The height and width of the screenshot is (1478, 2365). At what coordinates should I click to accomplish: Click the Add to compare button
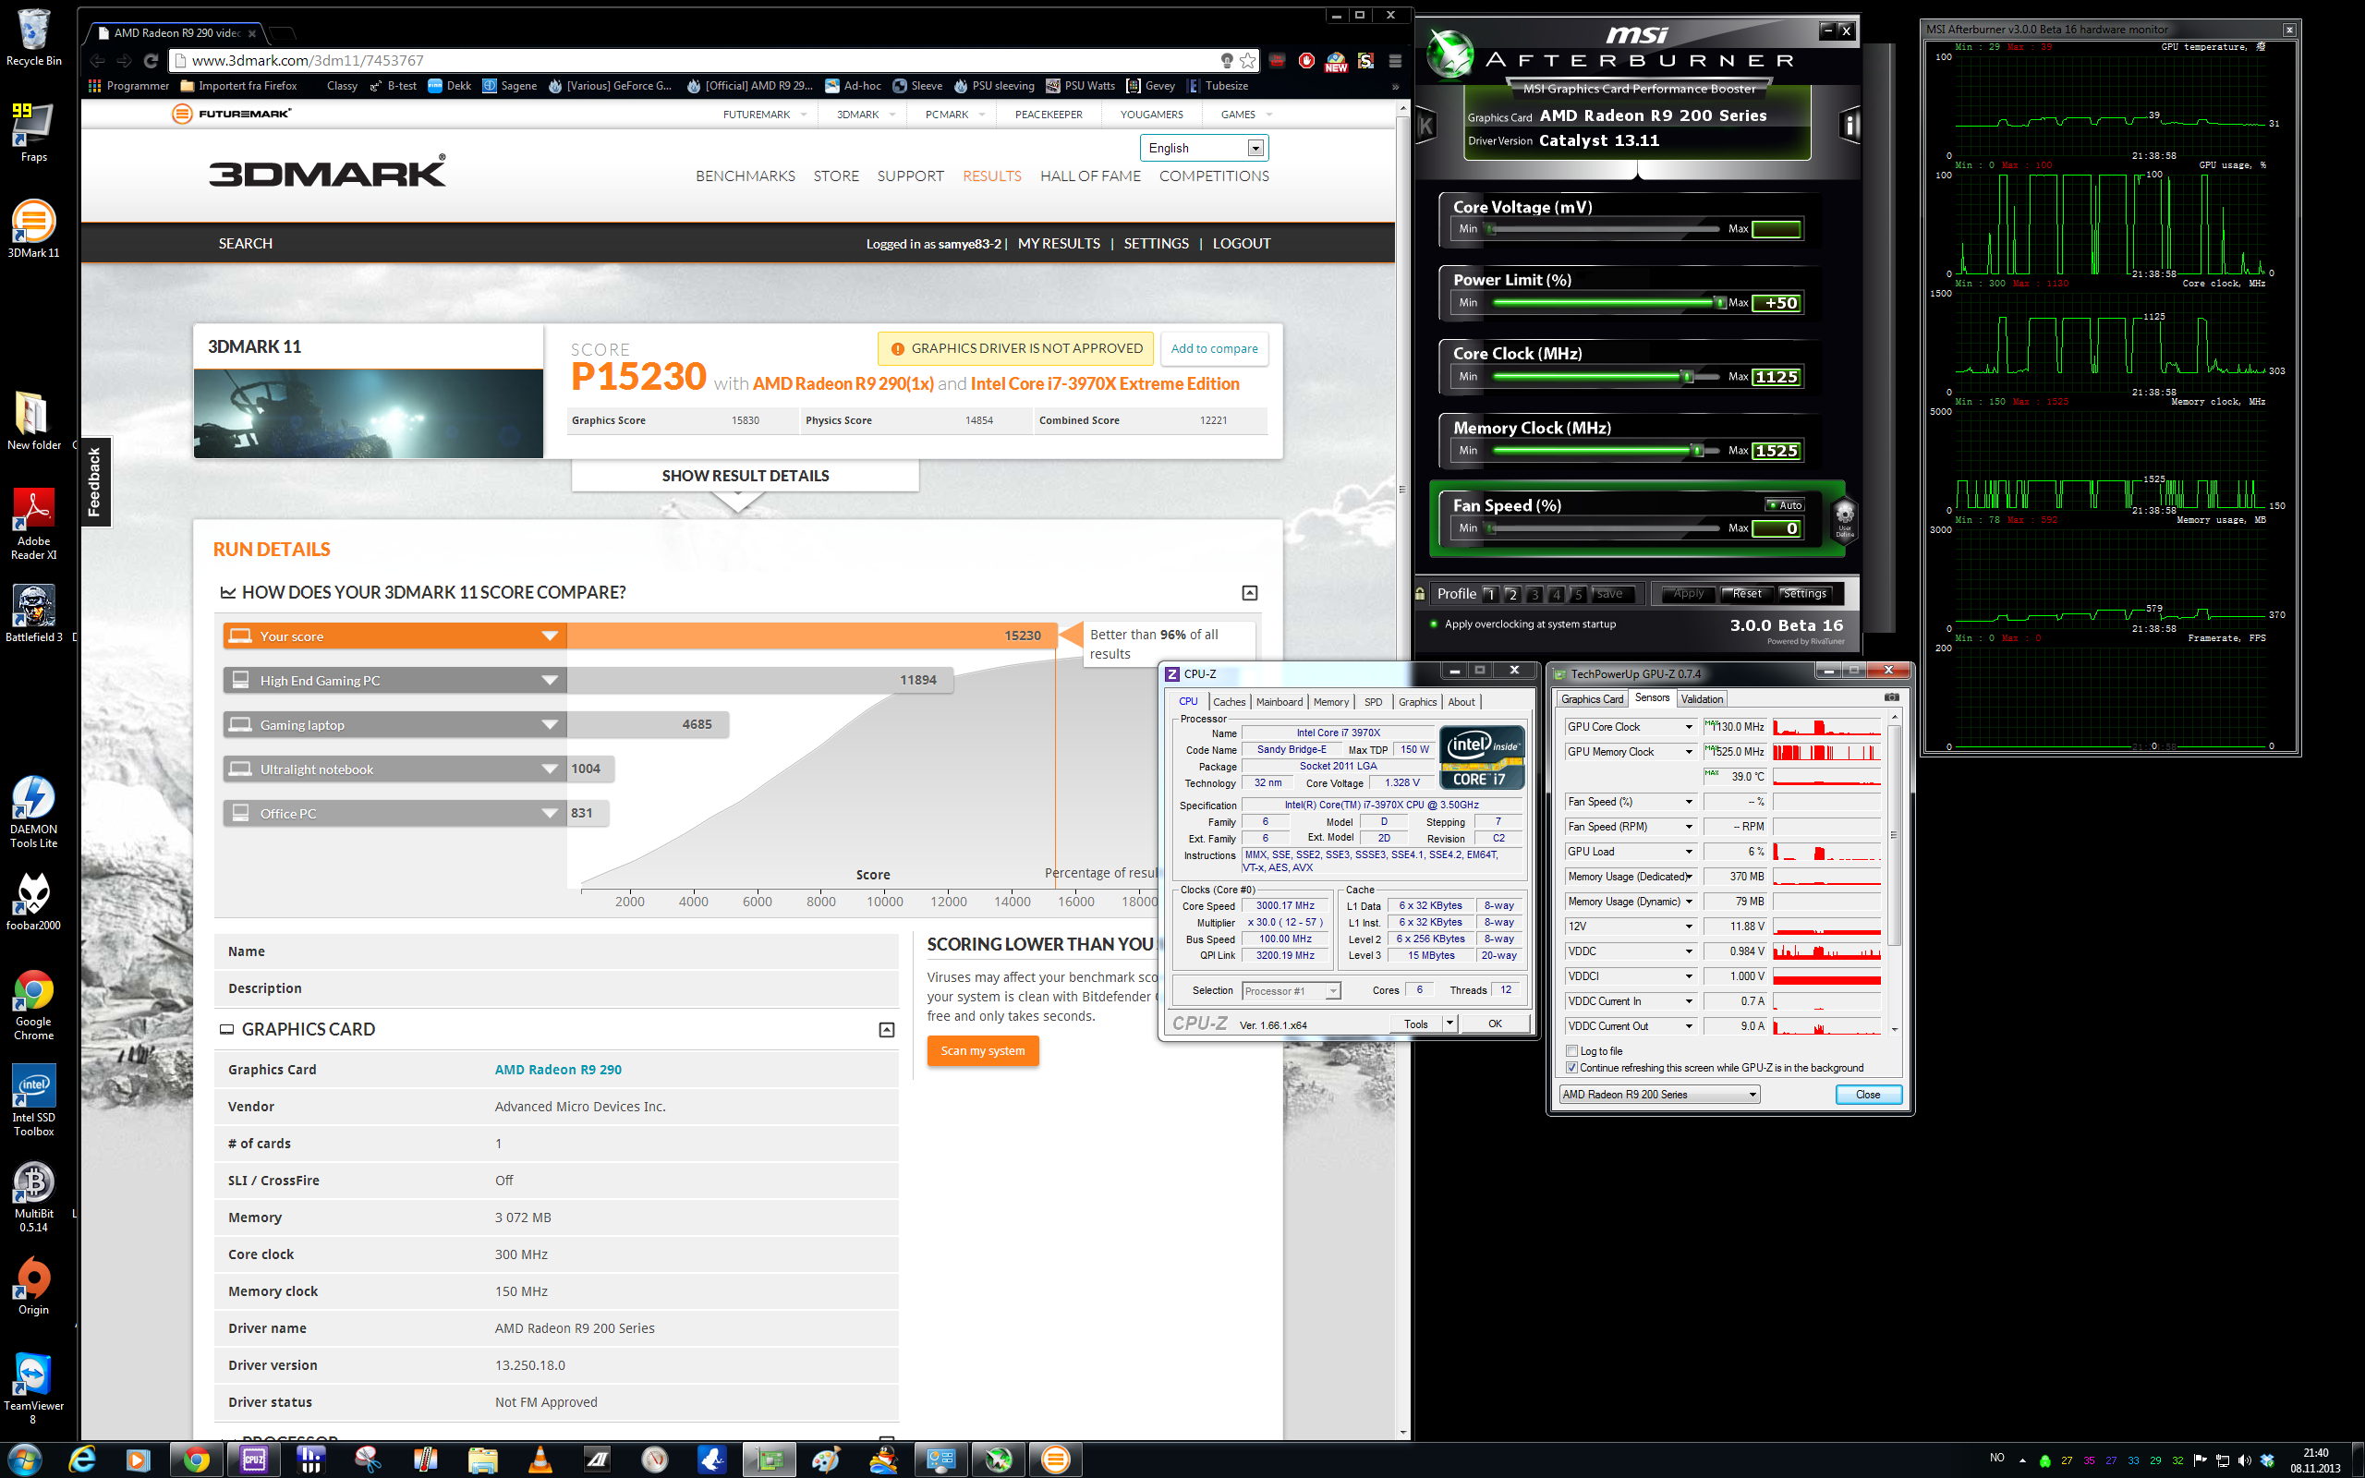tap(1214, 348)
